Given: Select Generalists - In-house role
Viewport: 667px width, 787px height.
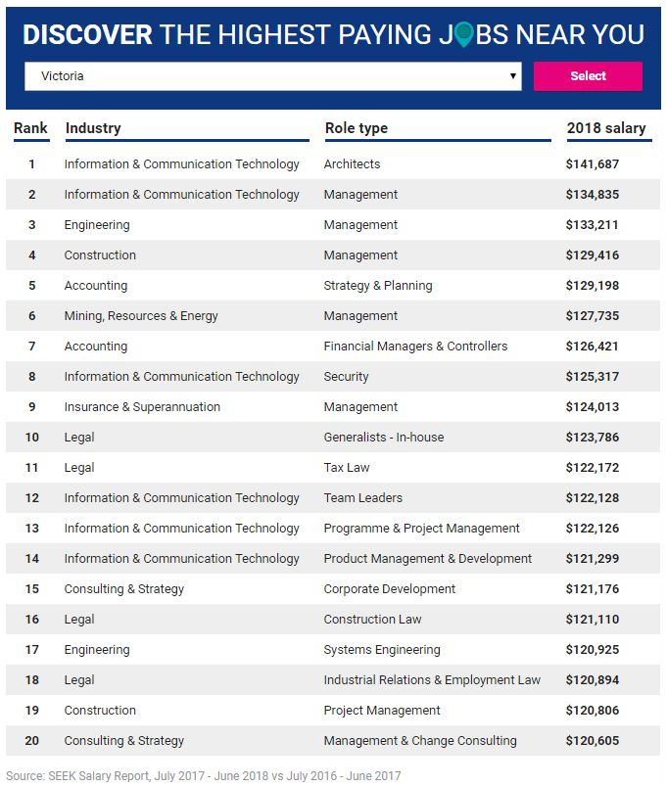Looking at the screenshot, I should (x=384, y=438).
